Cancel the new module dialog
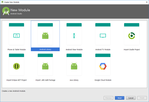149x102 pixels. coord(131,98)
